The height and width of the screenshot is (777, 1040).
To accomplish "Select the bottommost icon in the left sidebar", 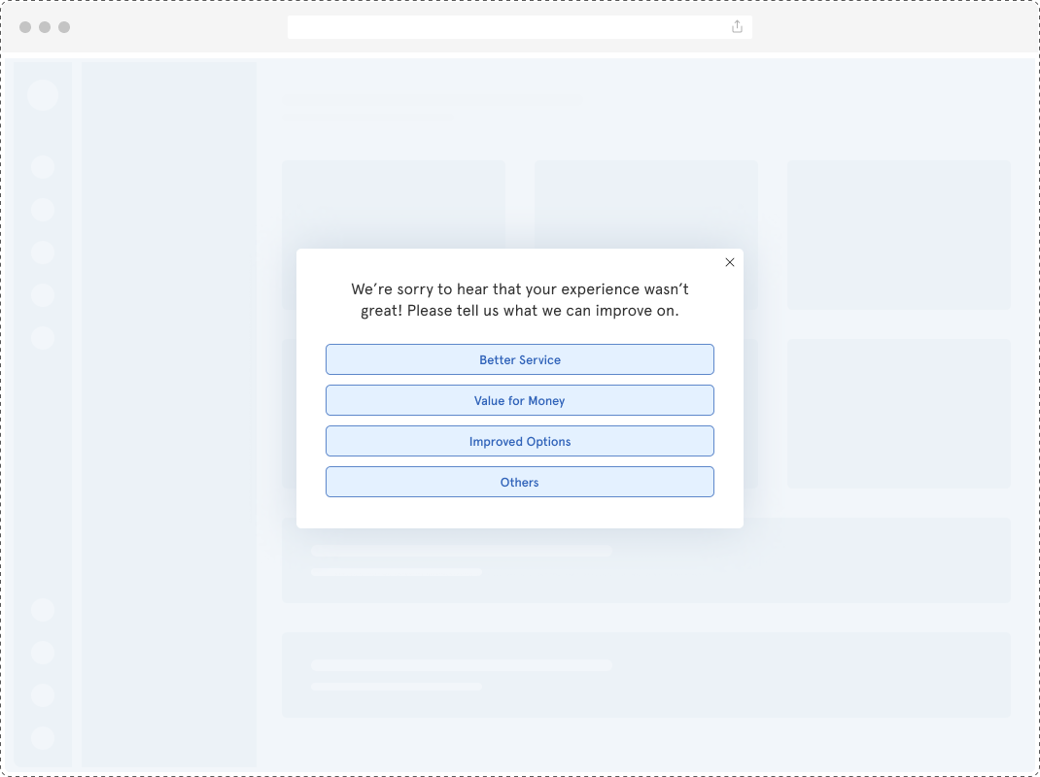I will click(43, 737).
